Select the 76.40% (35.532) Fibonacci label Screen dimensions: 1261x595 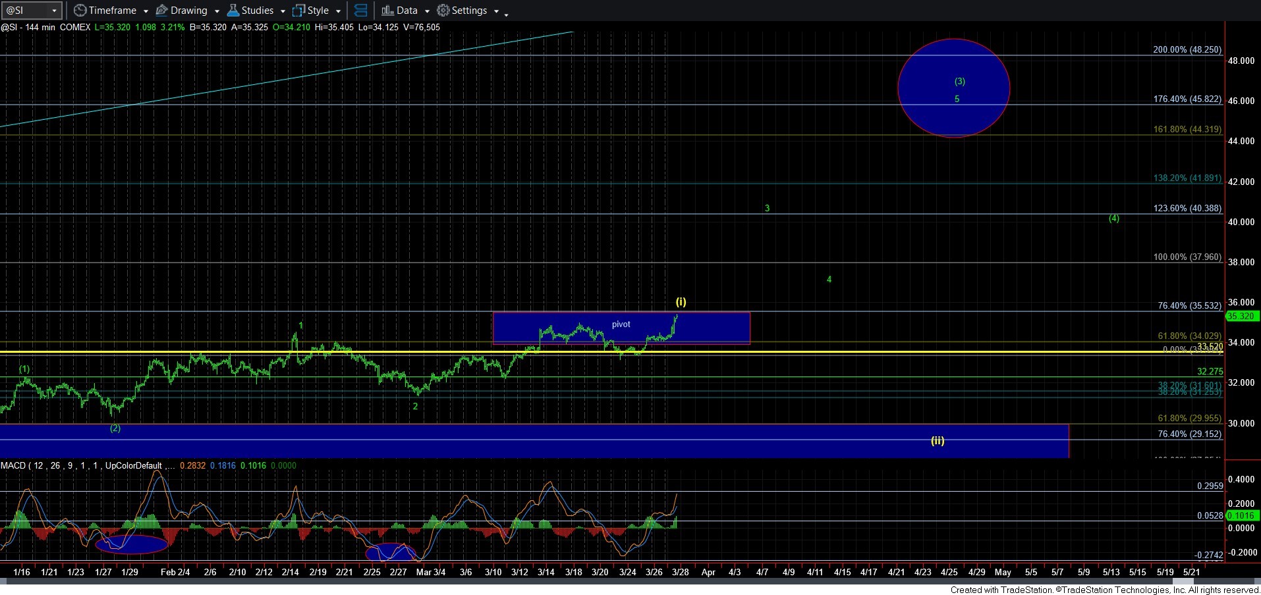[1189, 305]
